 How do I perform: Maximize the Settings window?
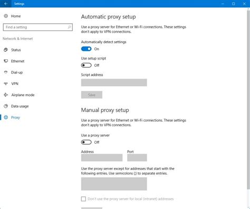pos(234,4)
